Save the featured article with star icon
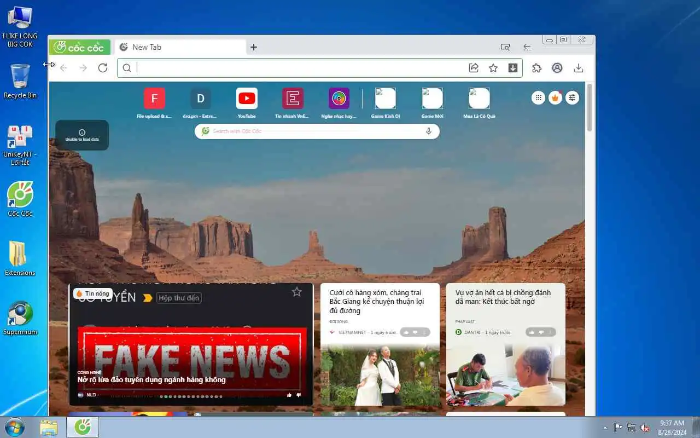 pyautogui.click(x=296, y=292)
